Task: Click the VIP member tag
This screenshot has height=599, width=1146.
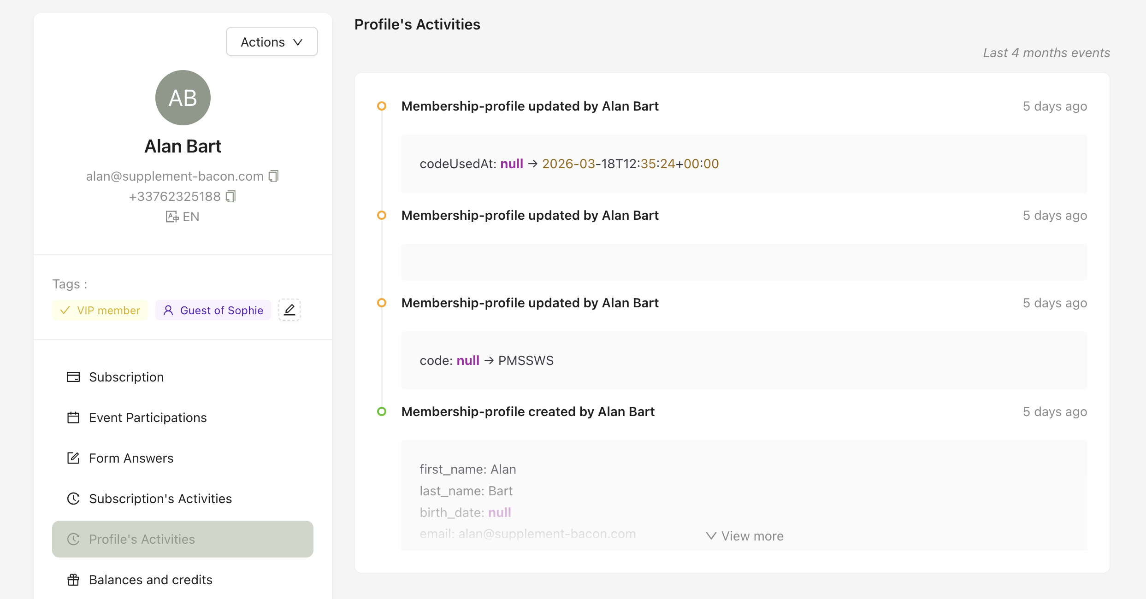Action: pyautogui.click(x=100, y=310)
